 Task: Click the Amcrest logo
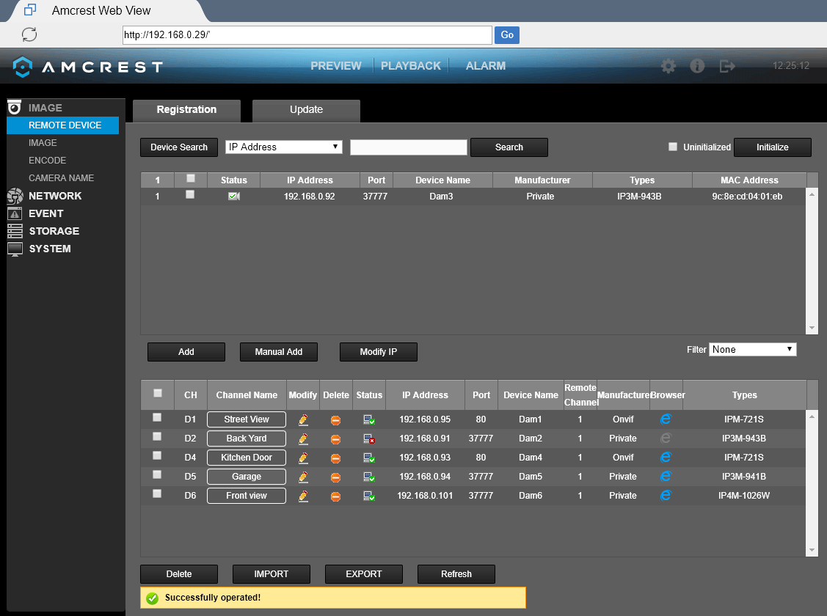click(87, 67)
